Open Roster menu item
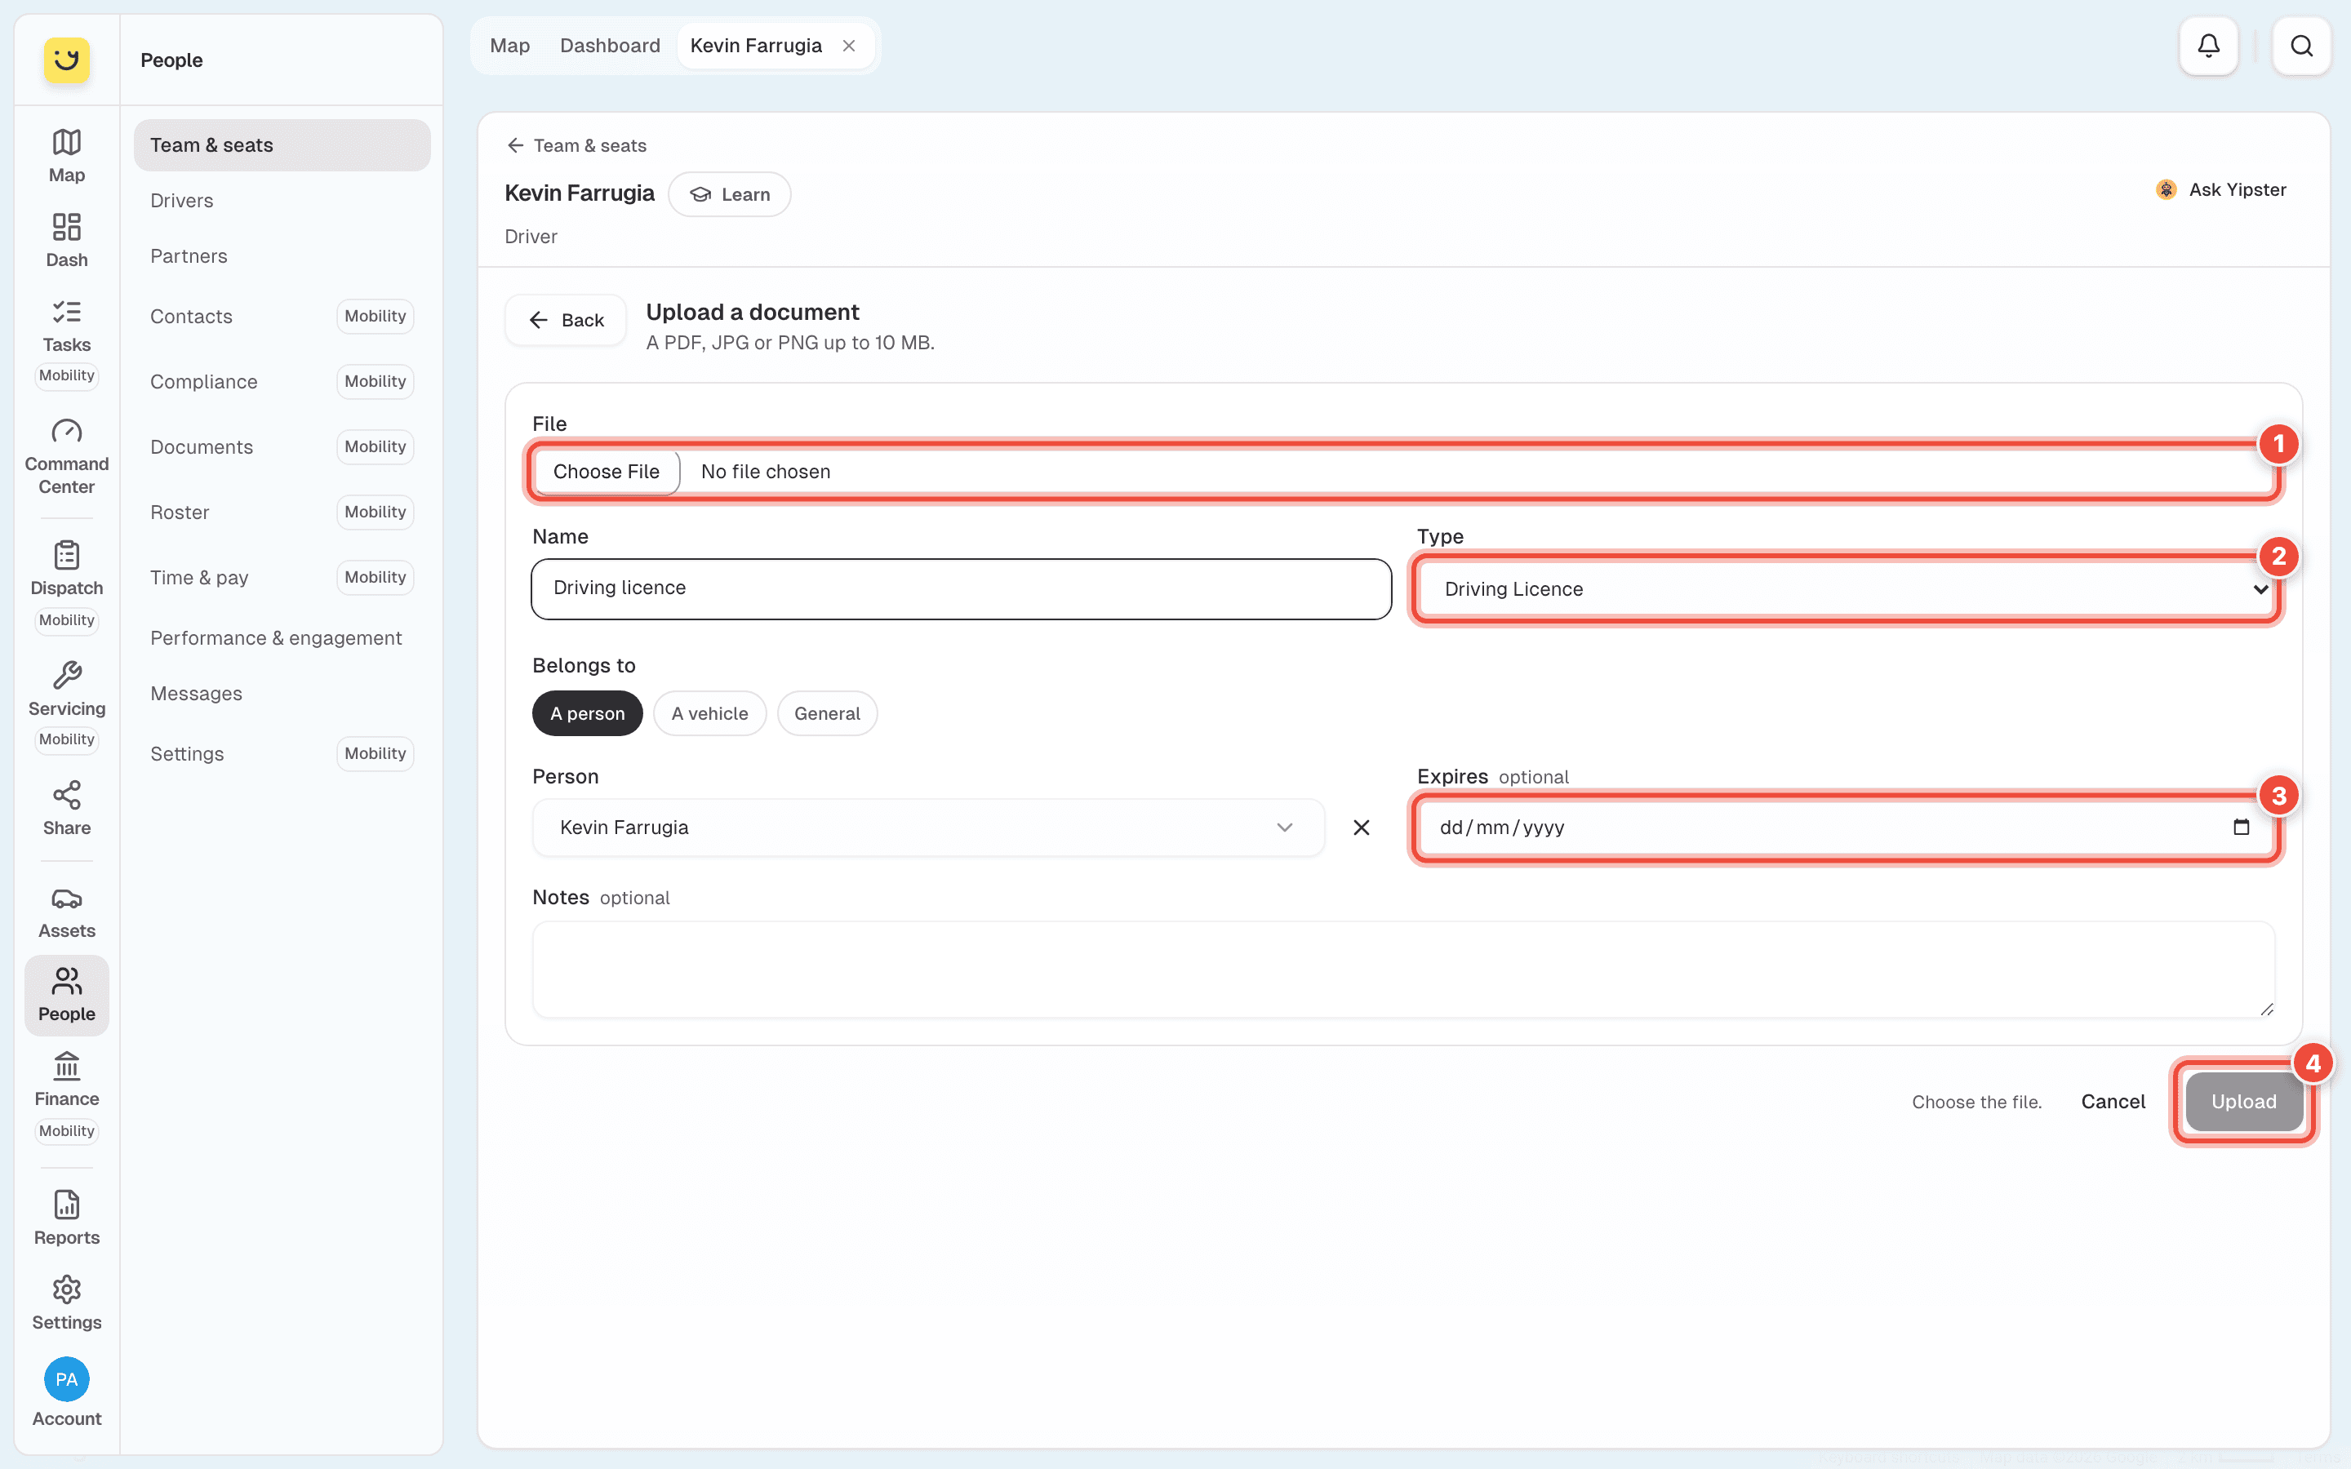2351x1469 pixels. click(282, 511)
